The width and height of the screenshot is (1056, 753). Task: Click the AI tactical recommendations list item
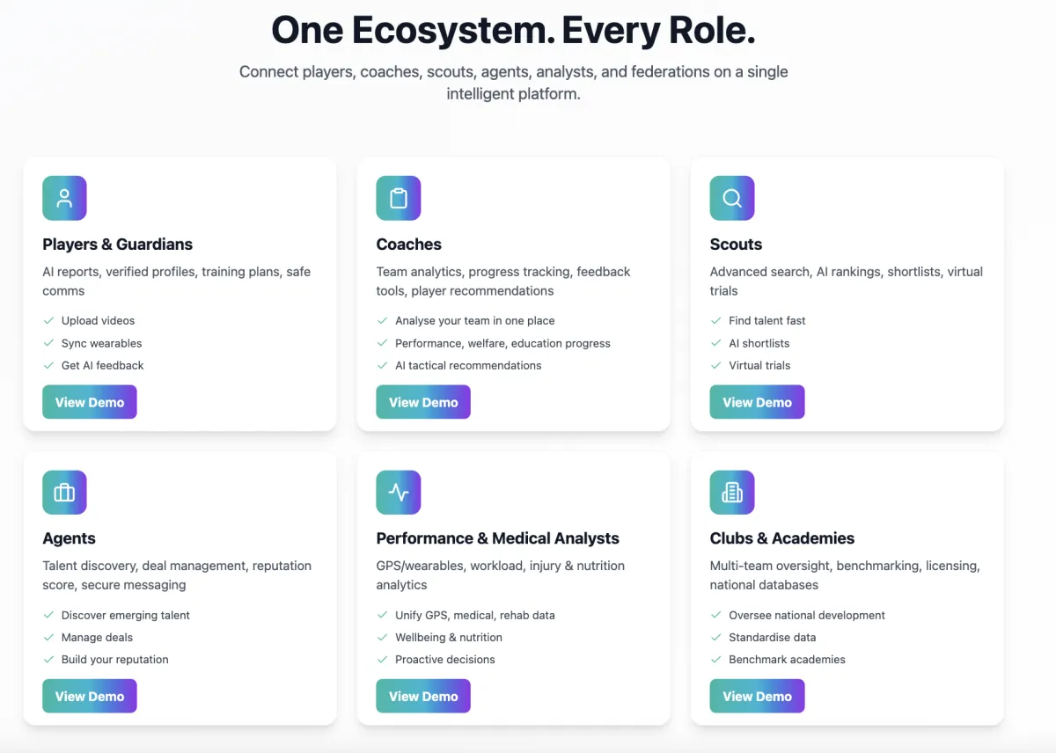468,366
